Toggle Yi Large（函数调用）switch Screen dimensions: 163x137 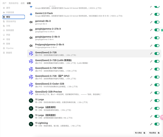pos(157,109)
